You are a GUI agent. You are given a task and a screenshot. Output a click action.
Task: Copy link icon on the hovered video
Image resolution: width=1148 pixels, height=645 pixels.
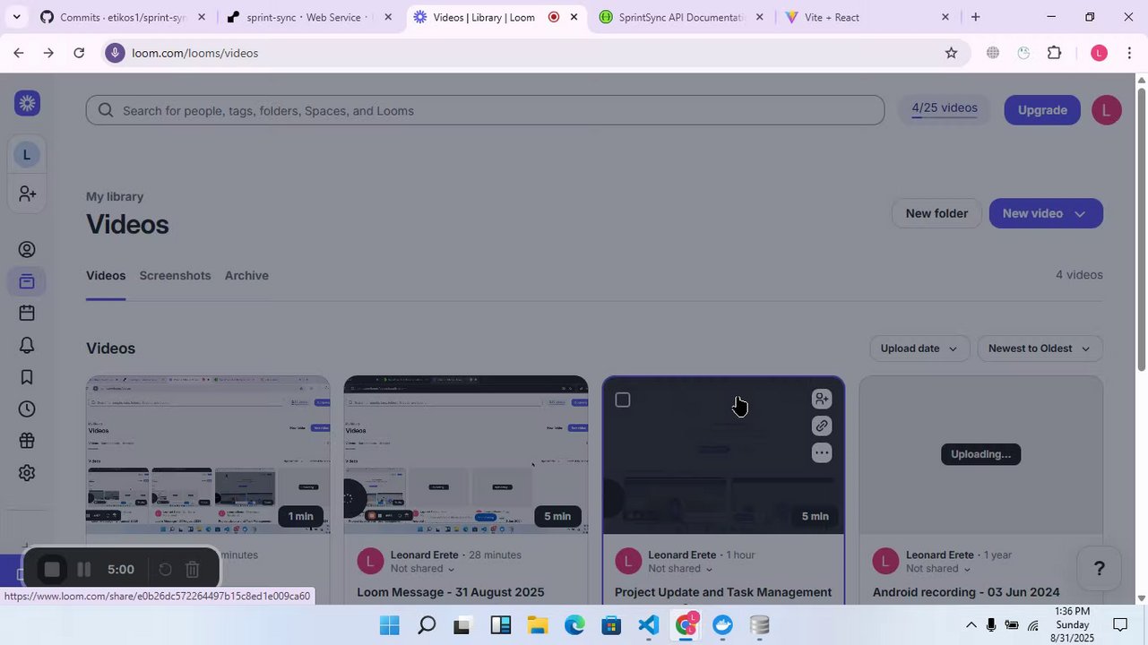pos(821,426)
